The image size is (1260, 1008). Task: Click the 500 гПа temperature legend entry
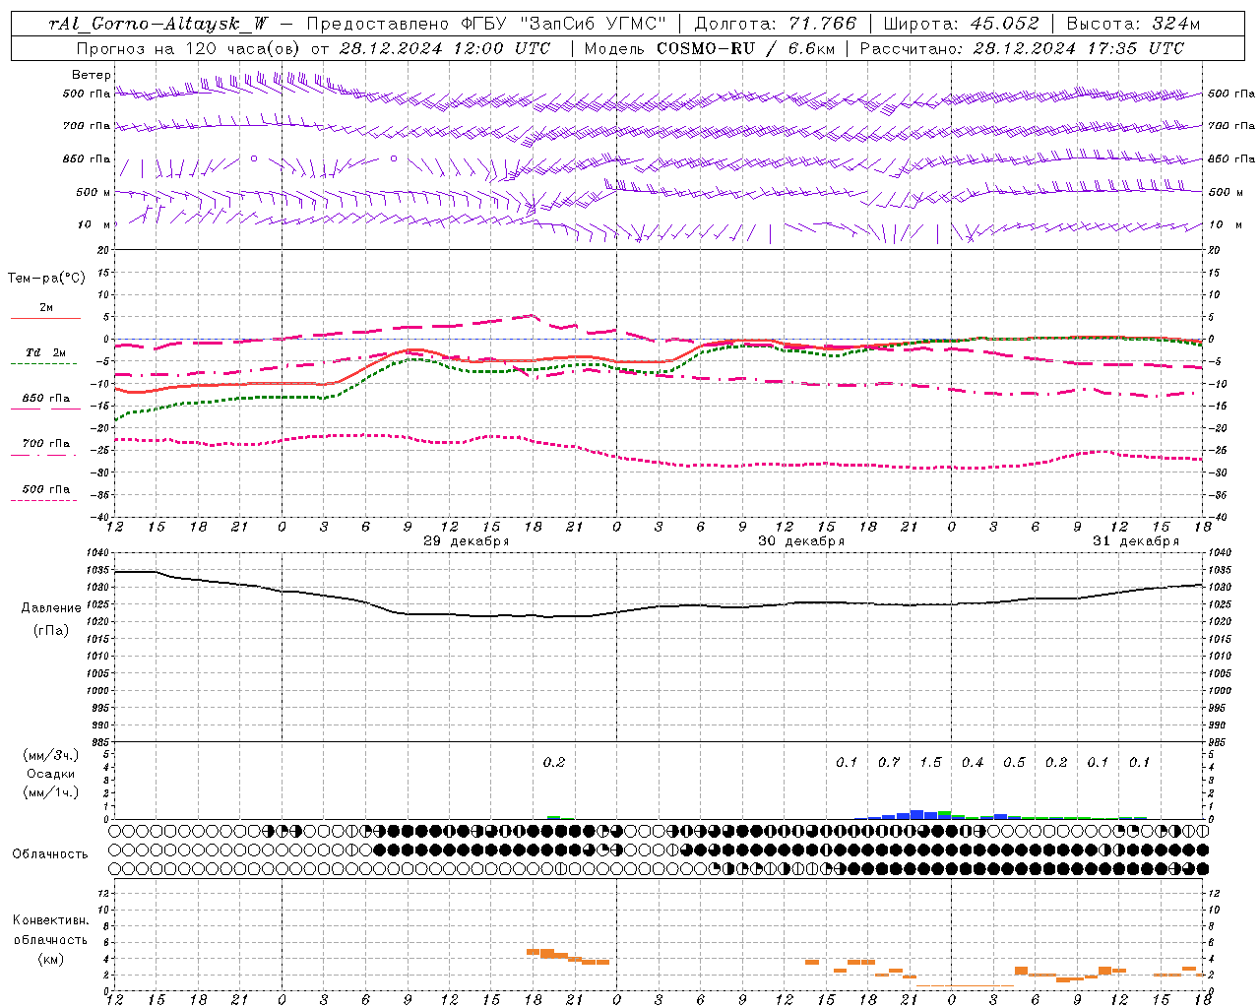(x=46, y=489)
